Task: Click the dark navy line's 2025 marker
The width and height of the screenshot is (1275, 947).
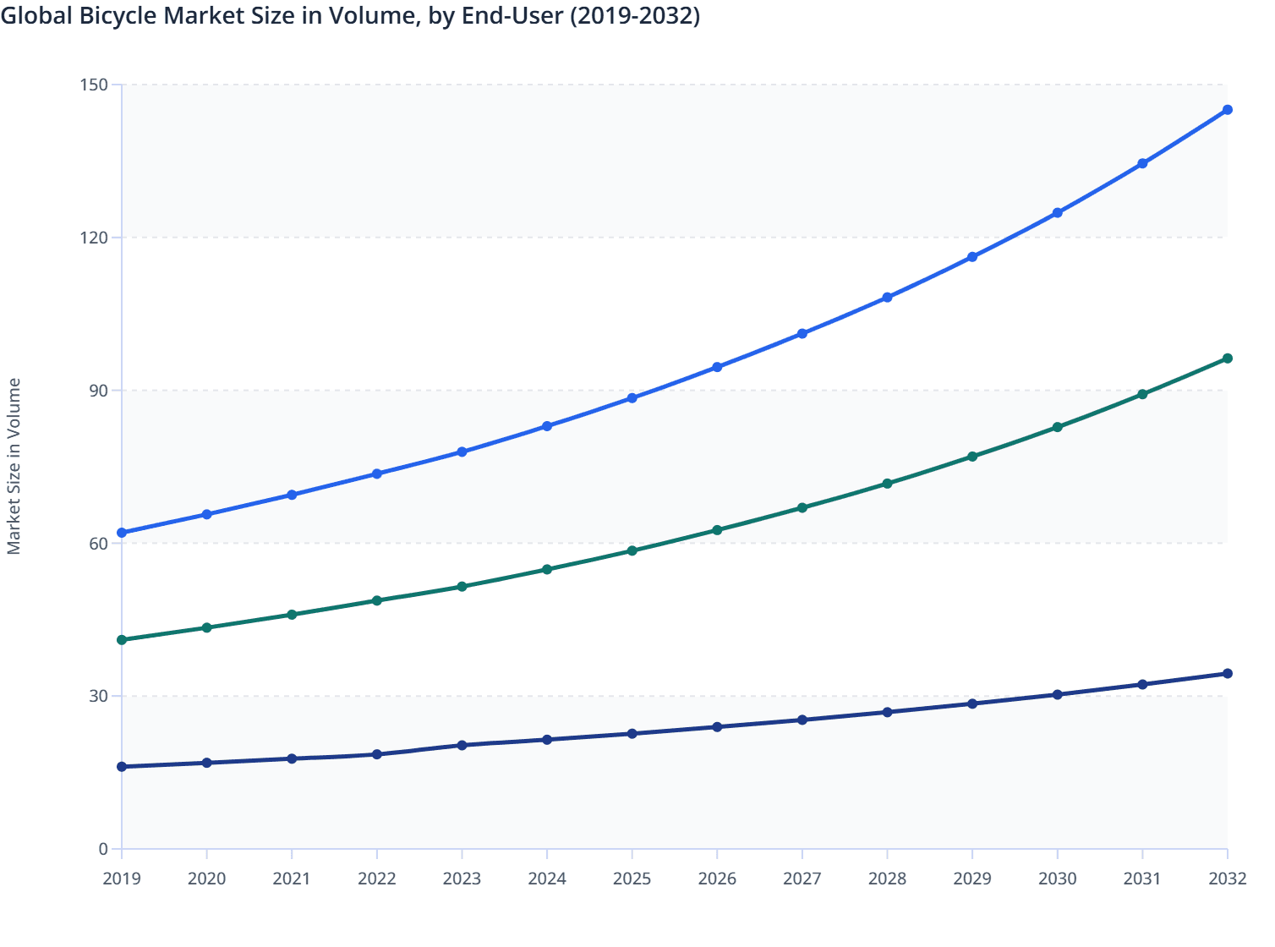Action: point(631,733)
